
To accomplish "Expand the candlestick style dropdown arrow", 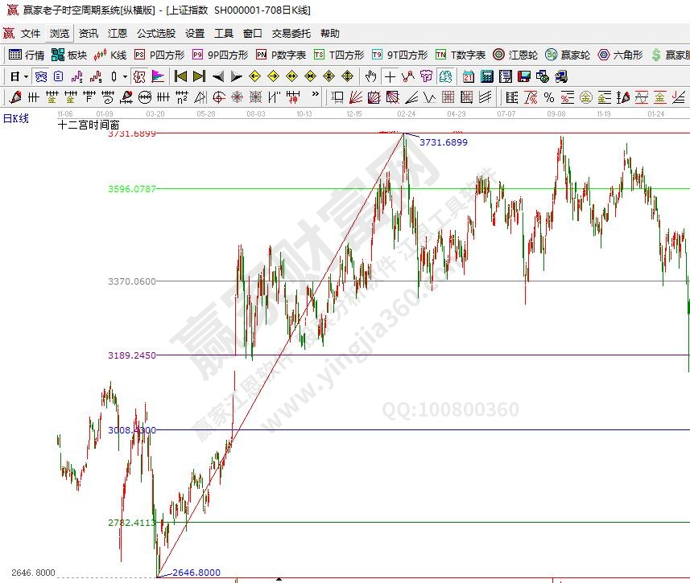I will click(x=123, y=76).
